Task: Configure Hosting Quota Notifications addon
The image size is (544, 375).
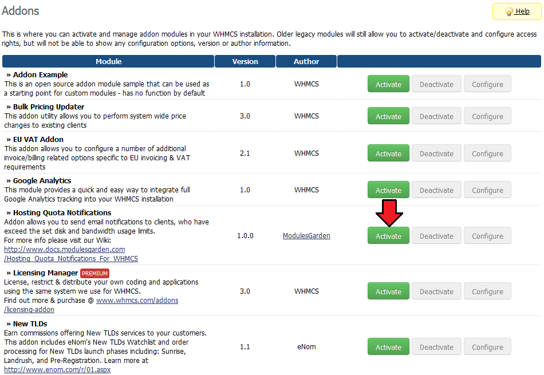Action: point(487,235)
